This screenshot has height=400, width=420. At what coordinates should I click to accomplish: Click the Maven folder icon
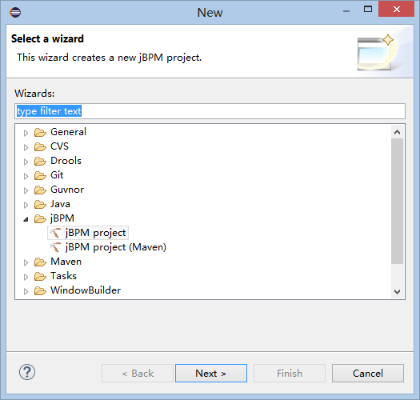40,262
